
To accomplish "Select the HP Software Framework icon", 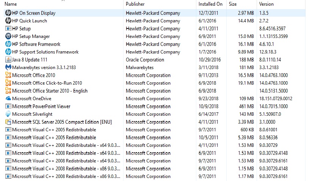I will (x=8, y=44).
